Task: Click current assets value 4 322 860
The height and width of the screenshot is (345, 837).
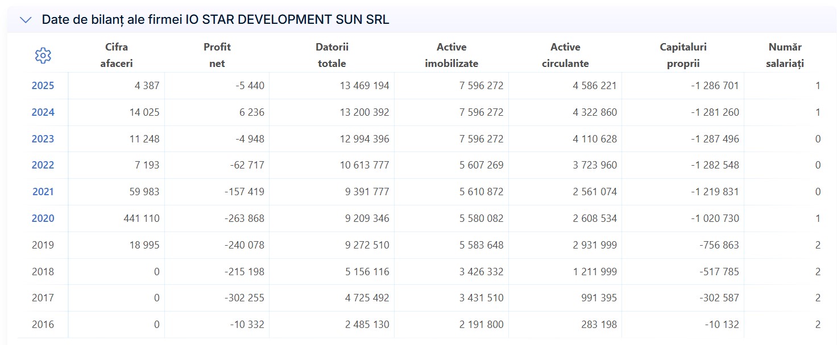Action: point(595,112)
